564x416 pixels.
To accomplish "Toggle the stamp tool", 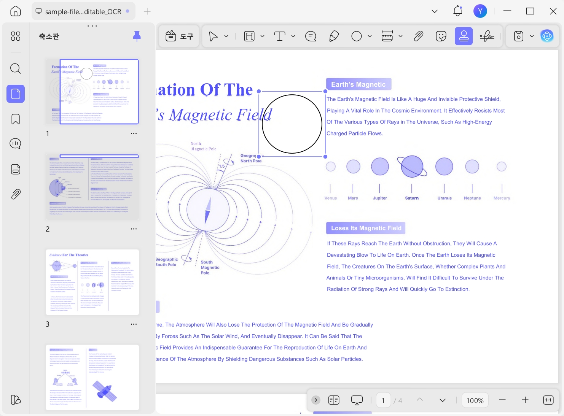I will coord(464,36).
